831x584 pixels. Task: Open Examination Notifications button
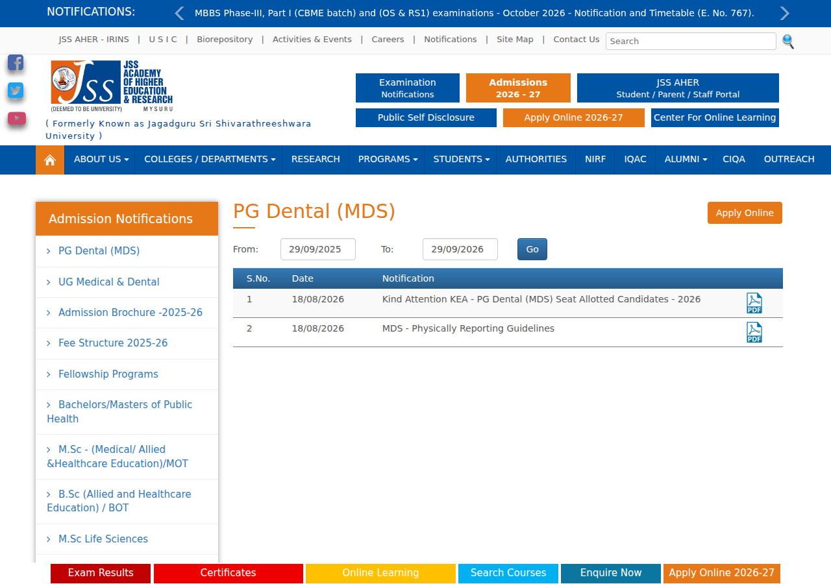click(408, 88)
